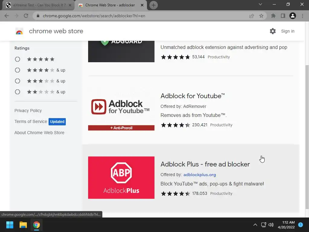309x232 pixels.
Task: Click the 230,421 rating count
Action: [x=200, y=125]
